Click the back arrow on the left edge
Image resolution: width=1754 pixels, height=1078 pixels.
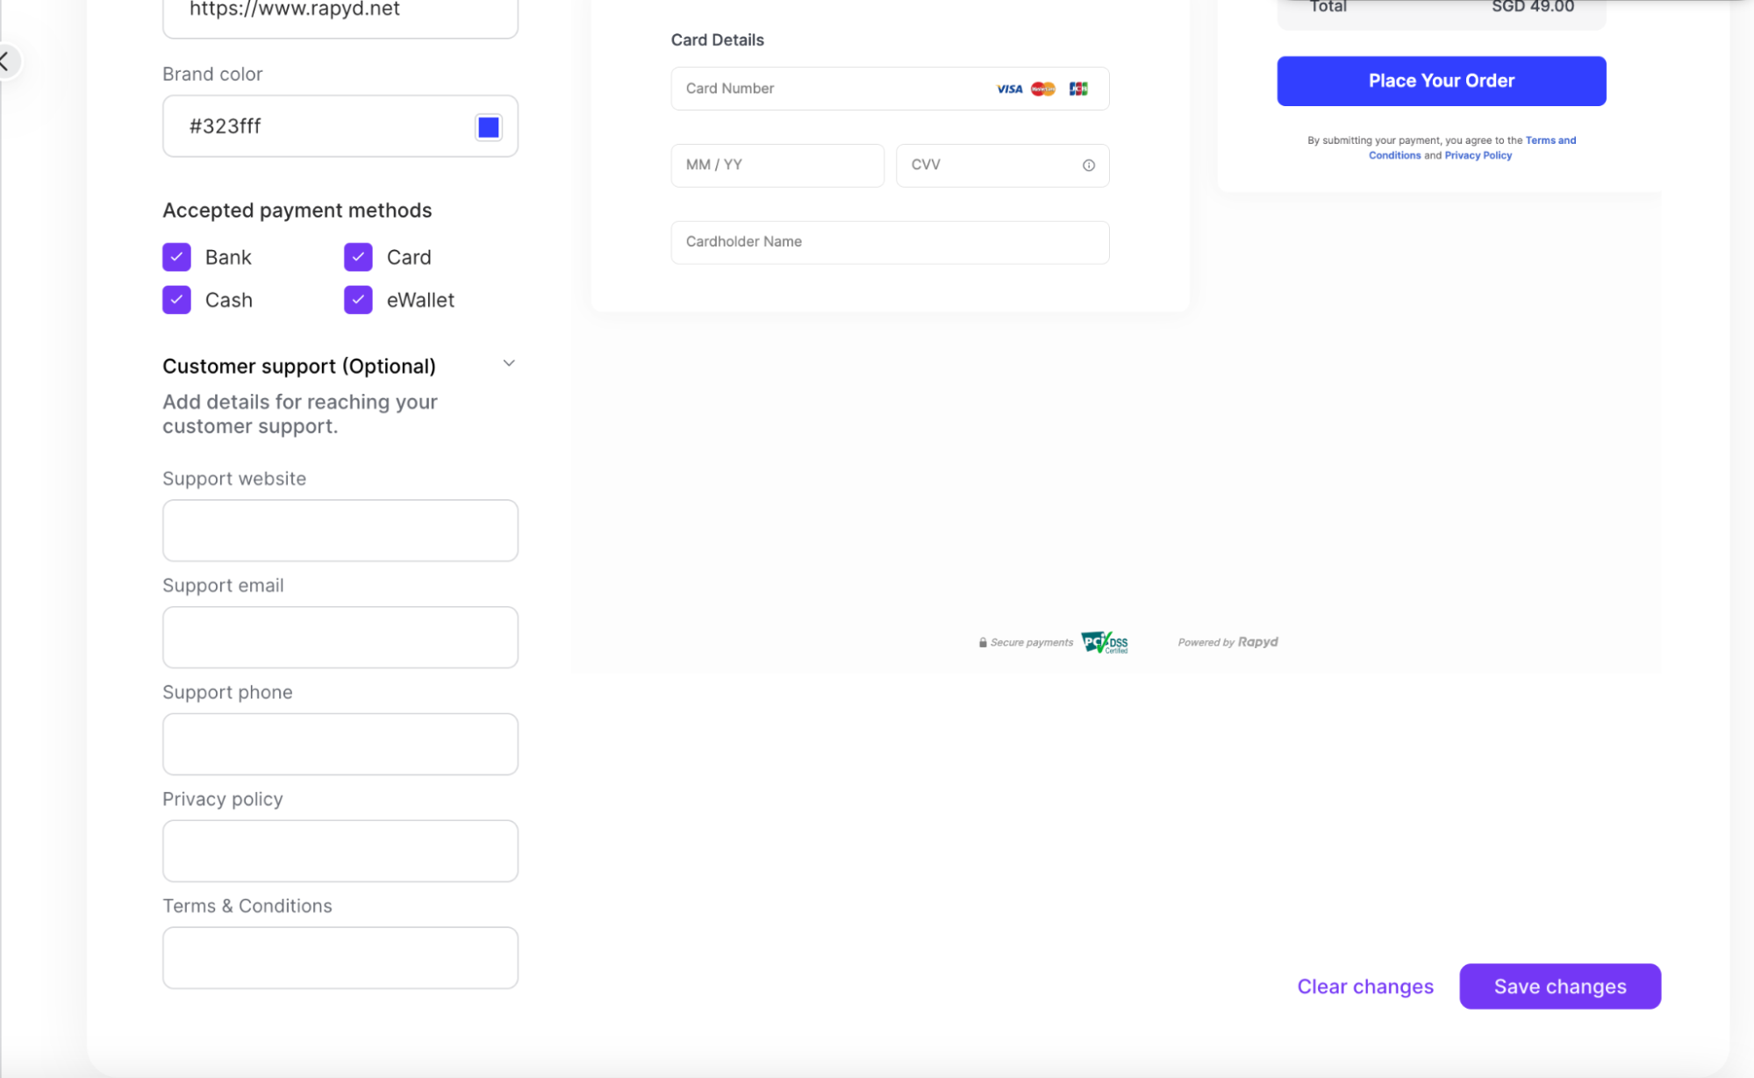tap(4, 61)
